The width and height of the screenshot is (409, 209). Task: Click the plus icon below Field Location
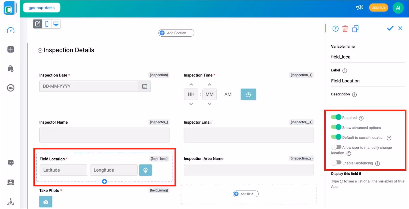pyautogui.click(x=104, y=182)
